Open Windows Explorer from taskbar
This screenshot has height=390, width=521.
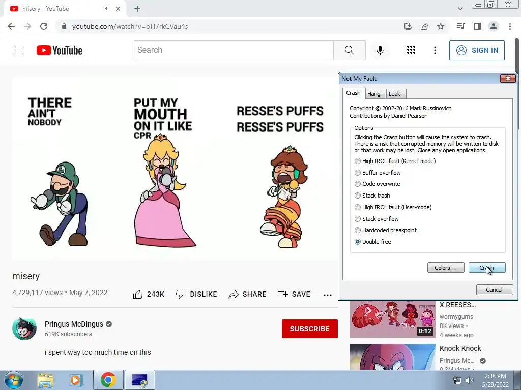pyautogui.click(x=45, y=380)
